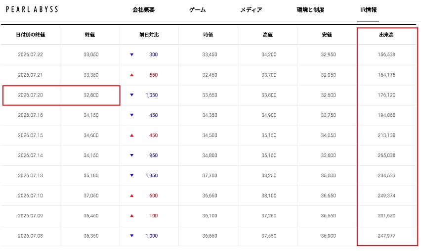Click the high price 38,250
The image size is (421, 251).
tap(269, 175)
